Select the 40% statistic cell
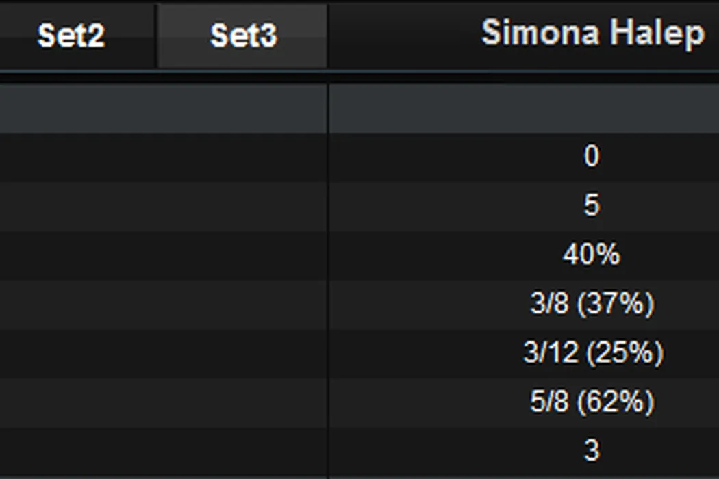719x479 pixels. (591, 255)
